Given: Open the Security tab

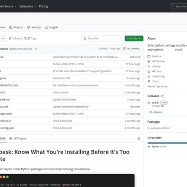Looking at the screenshot, I should [34, 27].
